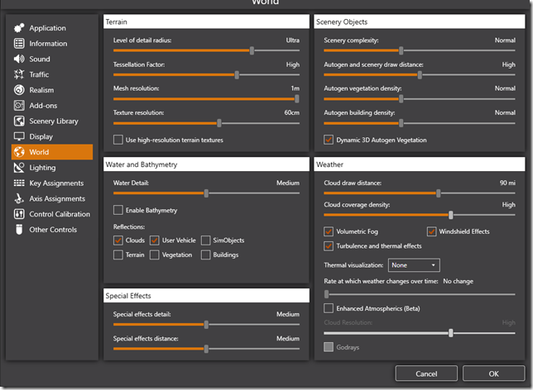Click the Add-ons icon in sidebar

19,106
